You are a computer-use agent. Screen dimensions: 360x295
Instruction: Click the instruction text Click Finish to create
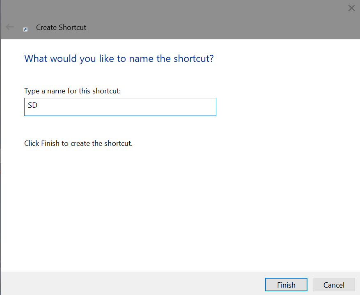pos(78,143)
